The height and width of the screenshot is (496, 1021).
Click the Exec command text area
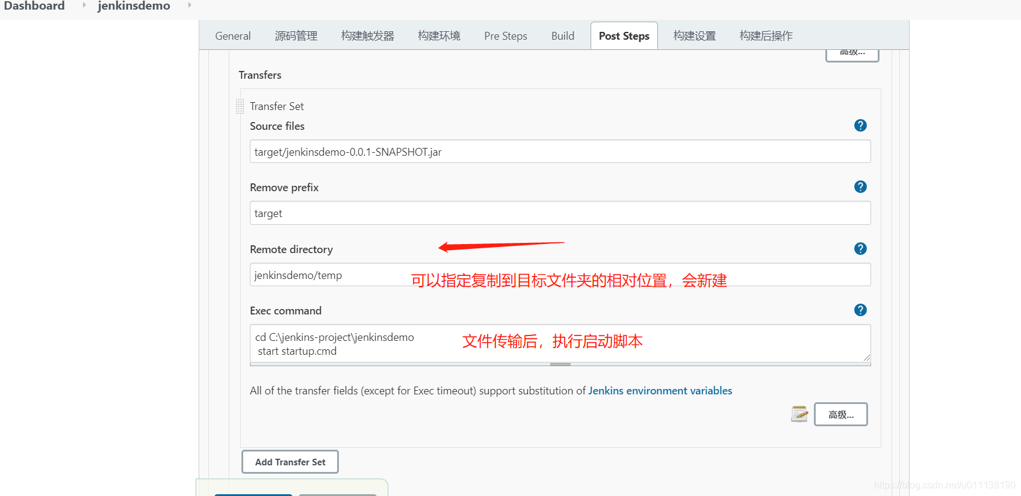coord(560,343)
